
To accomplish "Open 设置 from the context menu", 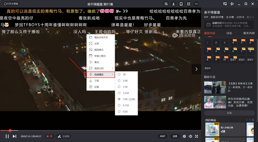I will click(101, 87).
